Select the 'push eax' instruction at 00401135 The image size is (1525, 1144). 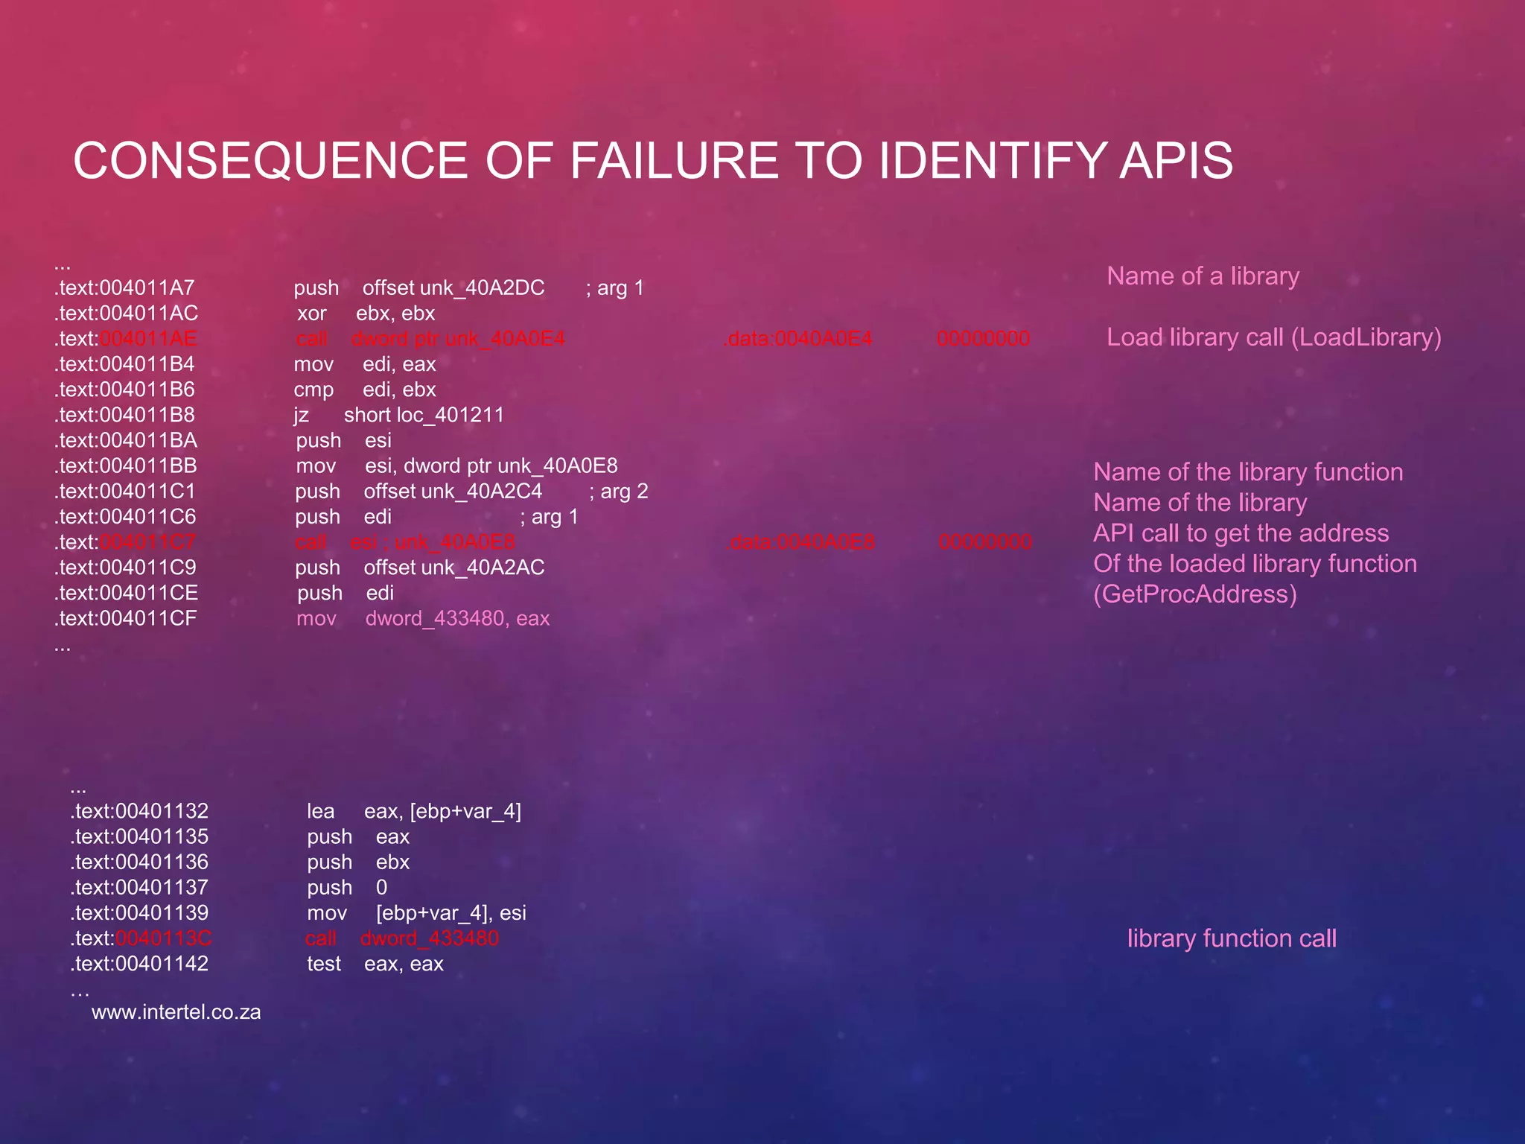pyautogui.click(x=358, y=836)
